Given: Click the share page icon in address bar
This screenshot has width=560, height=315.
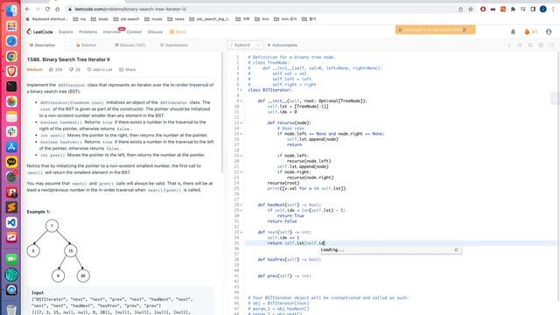Looking at the screenshot, I should (461, 10).
